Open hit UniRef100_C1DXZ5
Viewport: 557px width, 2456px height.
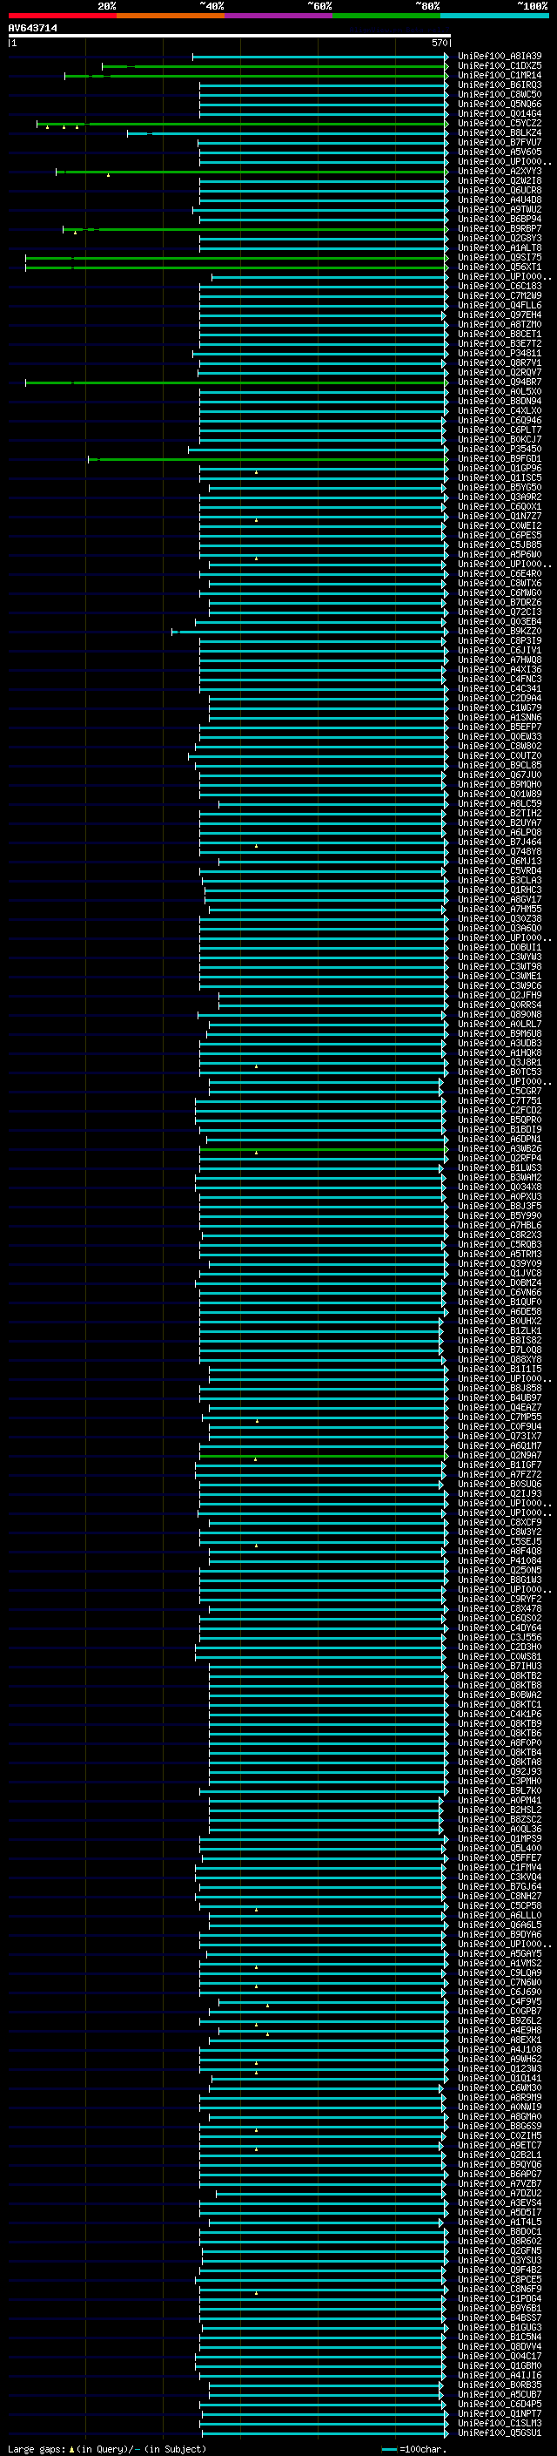pos(499,66)
